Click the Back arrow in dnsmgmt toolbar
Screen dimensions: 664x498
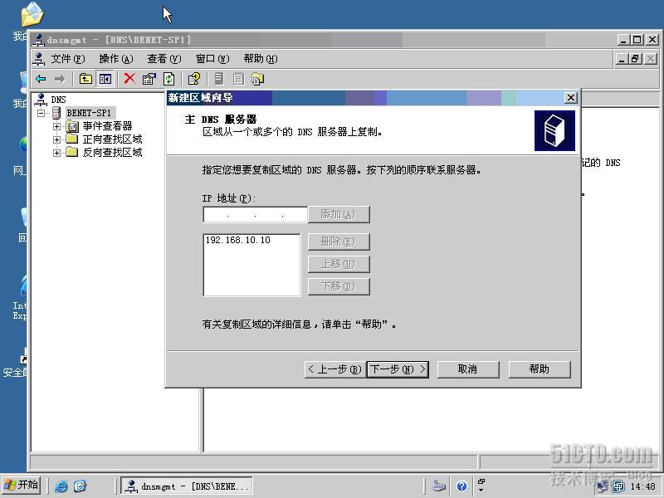pos(41,79)
